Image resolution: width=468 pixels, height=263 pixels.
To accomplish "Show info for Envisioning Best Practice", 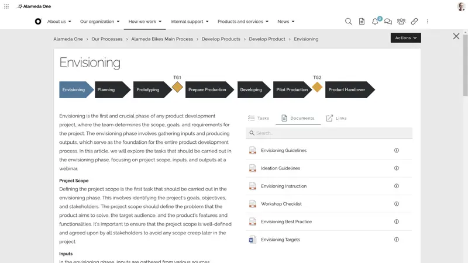I will click(397, 222).
